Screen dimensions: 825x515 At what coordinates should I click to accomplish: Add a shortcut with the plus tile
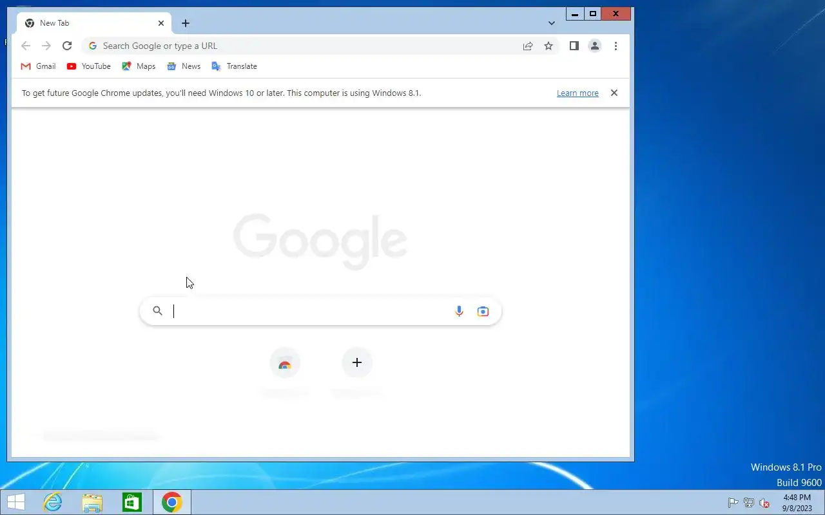tap(357, 362)
